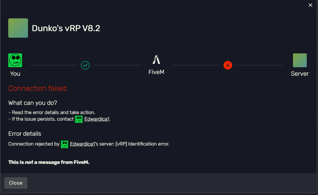Image resolution: width=318 pixels, height=195 pixels.
Task: Click the "You" label under your avatar
Action: (15, 73)
